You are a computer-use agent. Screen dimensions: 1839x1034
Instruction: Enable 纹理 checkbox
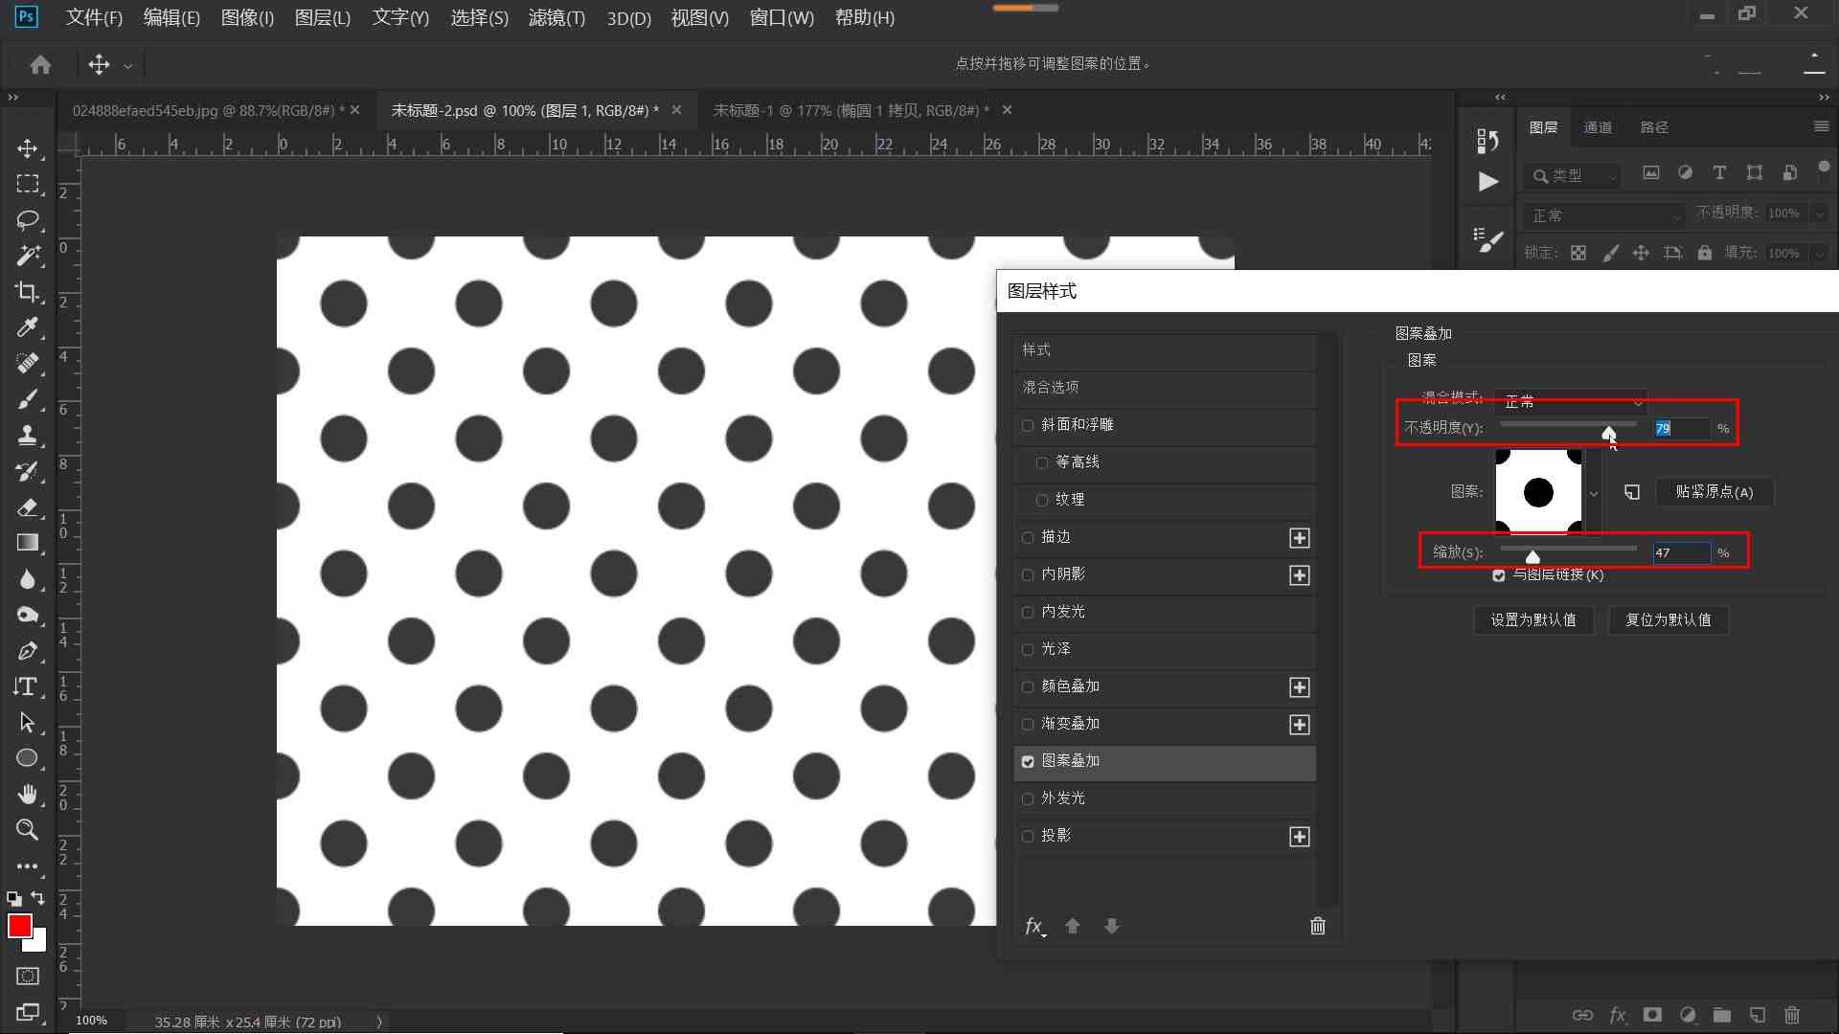1042,500
